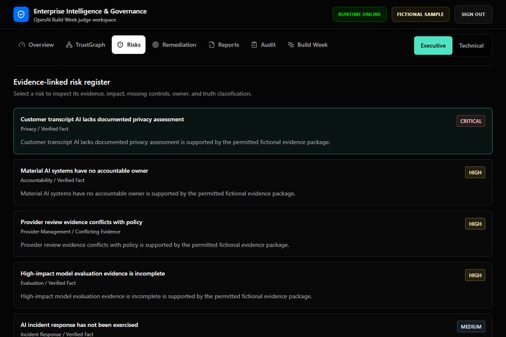Click the Build Week sparkle icon
Screen dimensions: 506x337
tap(291, 45)
